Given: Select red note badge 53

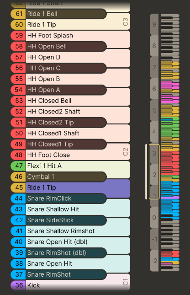Looking at the screenshot, I should (x=18, y=101).
